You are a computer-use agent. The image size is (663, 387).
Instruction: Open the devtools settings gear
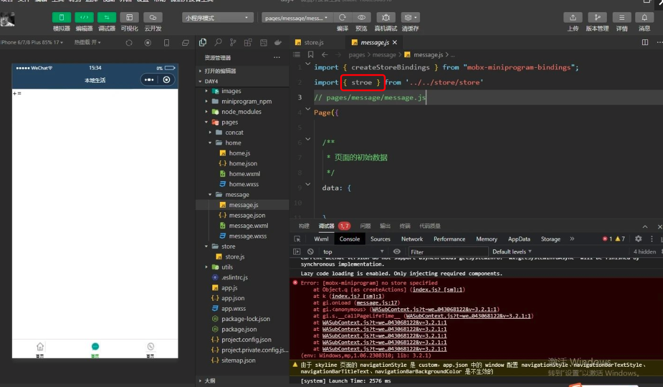pyautogui.click(x=638, y=239)
